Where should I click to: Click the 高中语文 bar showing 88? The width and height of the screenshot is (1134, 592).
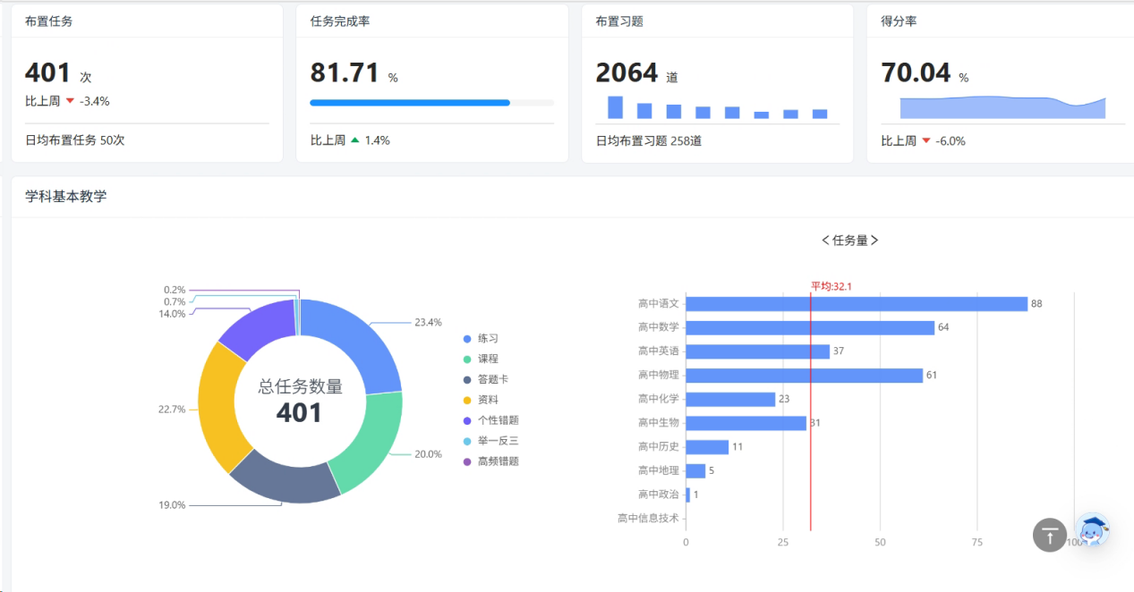[x=857, y=304]
